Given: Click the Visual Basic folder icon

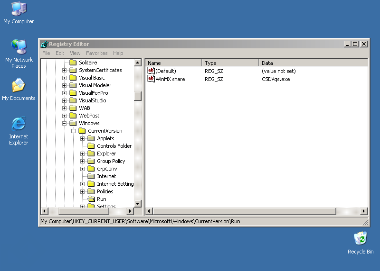Looking at the screenshot, I should click(73, 78).
